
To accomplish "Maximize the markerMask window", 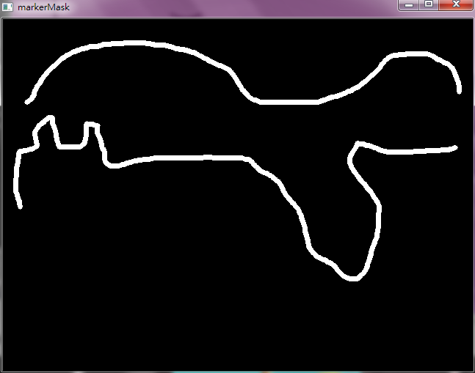I will [x=429, y=4].
